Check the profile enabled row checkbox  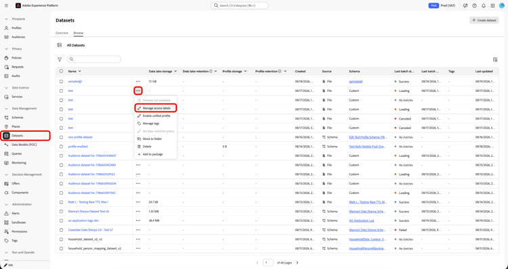(x=61, y=147)
